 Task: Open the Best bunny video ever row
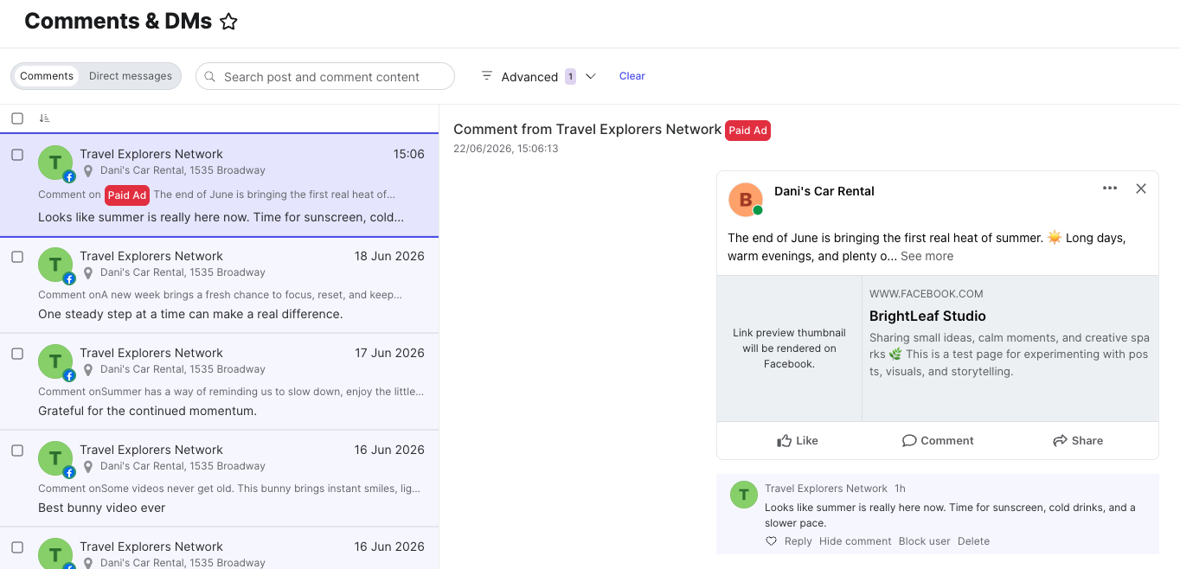219,479
